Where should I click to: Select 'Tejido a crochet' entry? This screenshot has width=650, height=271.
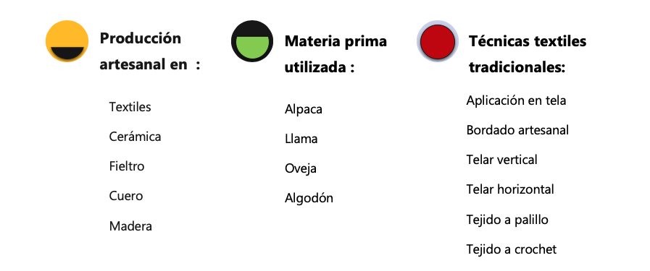coord(511,249)
